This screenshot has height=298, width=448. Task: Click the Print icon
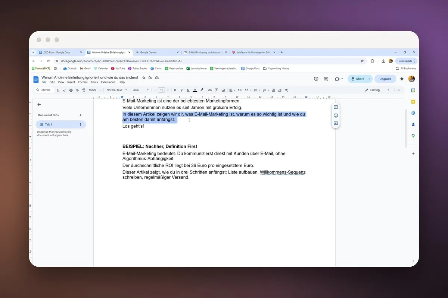[71, 90]
